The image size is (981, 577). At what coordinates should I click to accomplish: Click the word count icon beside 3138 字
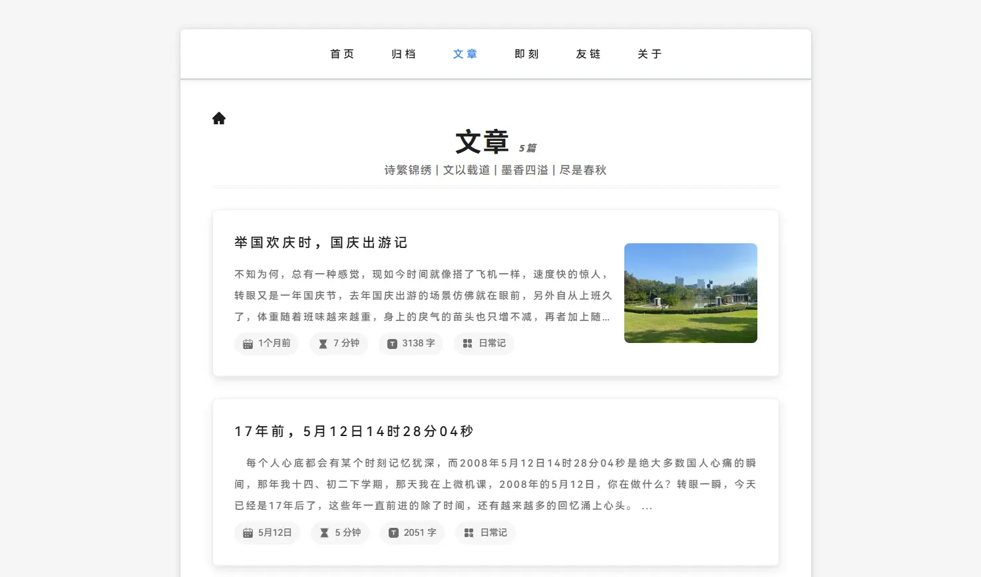point(393,344)
